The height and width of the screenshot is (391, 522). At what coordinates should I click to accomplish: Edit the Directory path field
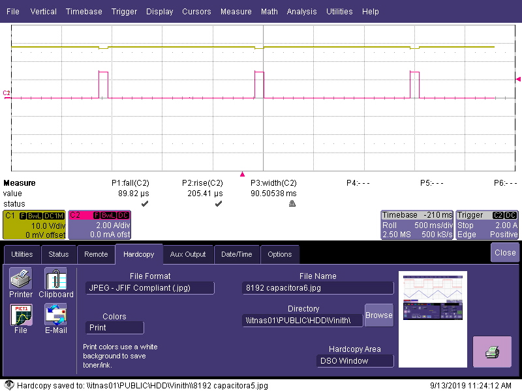(303, 321)
